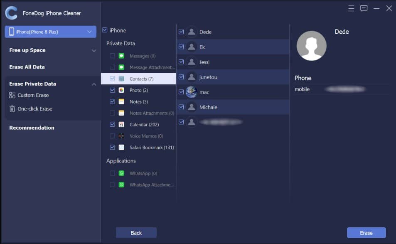
Task: Click the Safari Bookmark icon
Action: coord(121,147)
